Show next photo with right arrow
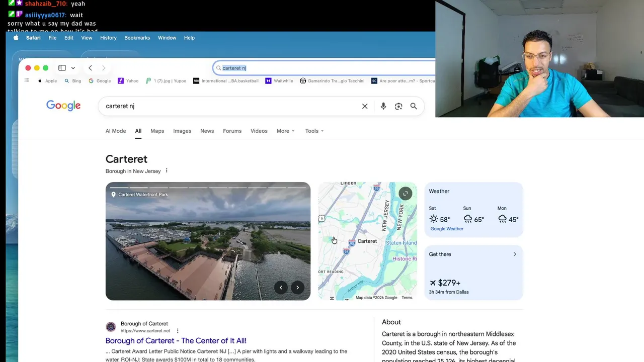Viewport: 644px width, 362px height. (297, 288)
